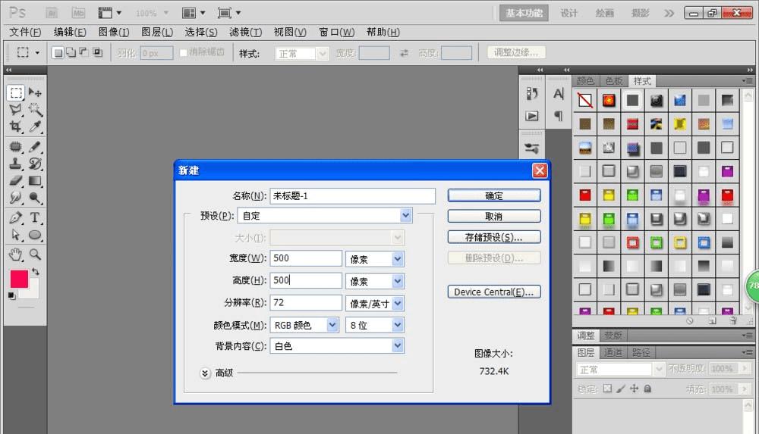The height and width of the screenshot is (434, 759).
Task: Click the swap foreground/background colors arrow
Action: click(x=36, y=271)
